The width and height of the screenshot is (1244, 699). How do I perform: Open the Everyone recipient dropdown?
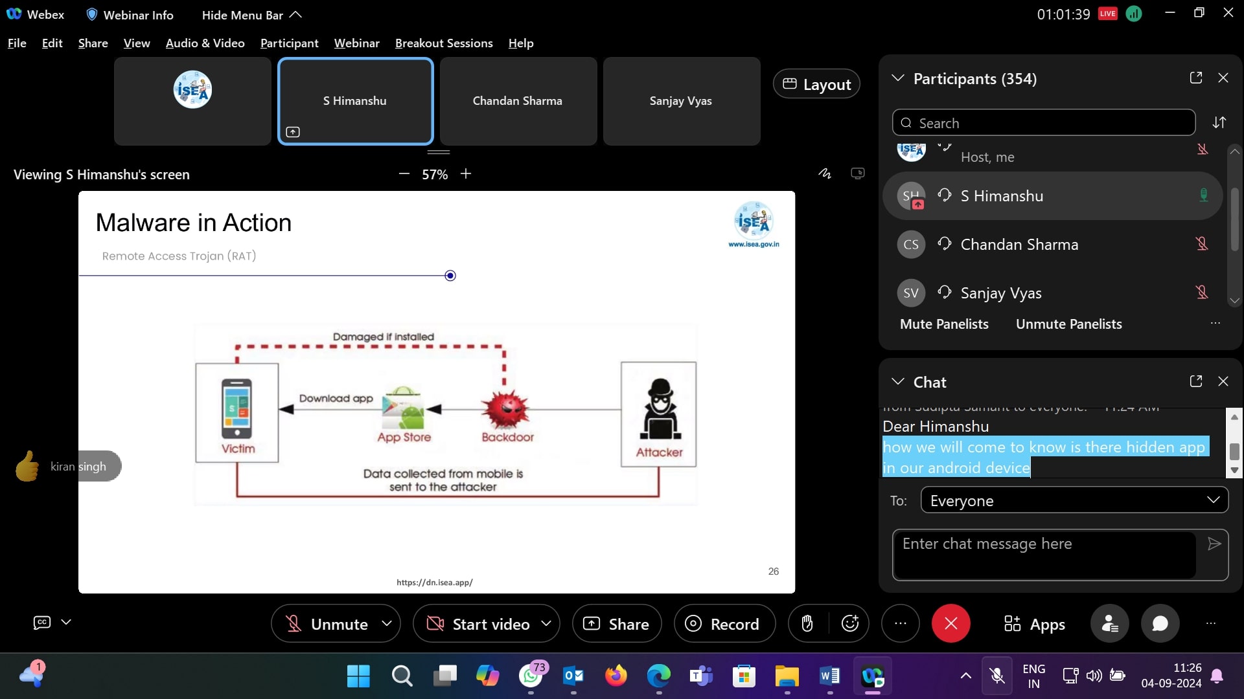coord(1074,500)
